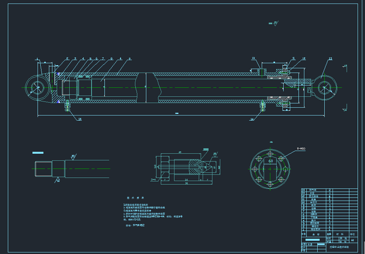Select part callout number 9 on assembly

coord(129,59)
